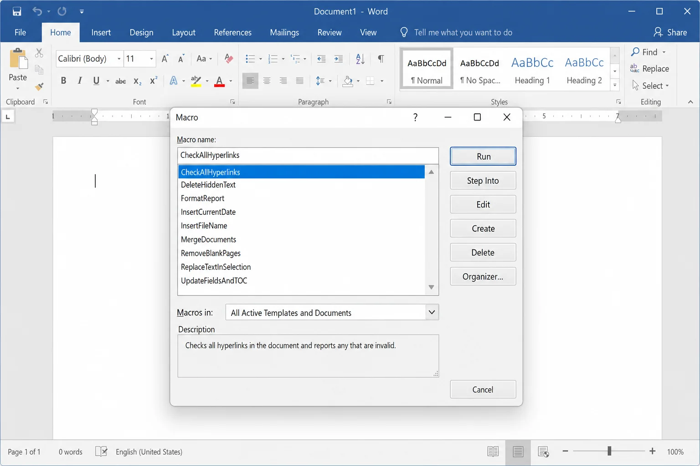This screenshot has height=466, width=700.
Task: Expand the Styles gallery More arrow
Action: (x=615, y=85)
